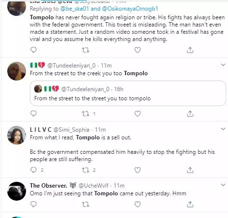Retweet the 'never fought again religion' tweet
The image size is (228, 218).
coord(85,50)
